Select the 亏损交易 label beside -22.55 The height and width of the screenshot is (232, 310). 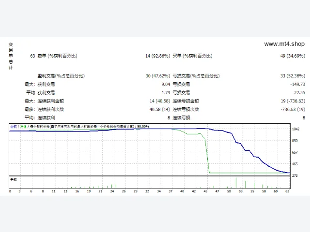[181, 93]
